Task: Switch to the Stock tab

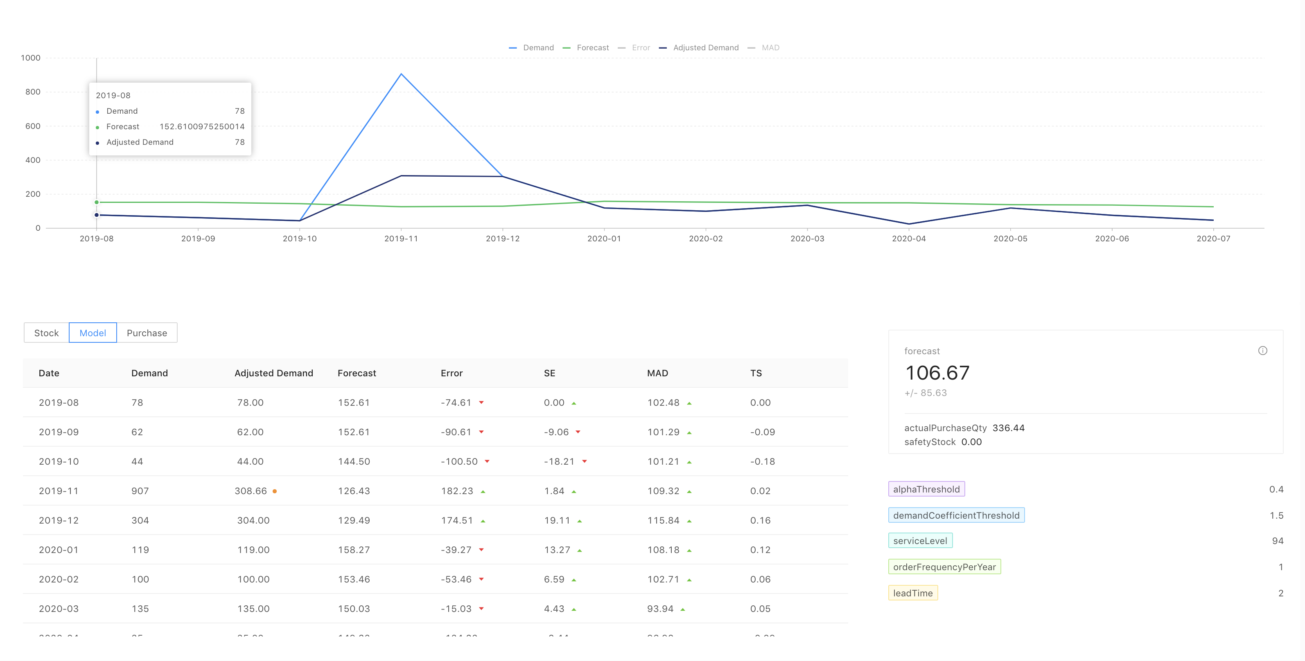Action: tap(46, 333)
